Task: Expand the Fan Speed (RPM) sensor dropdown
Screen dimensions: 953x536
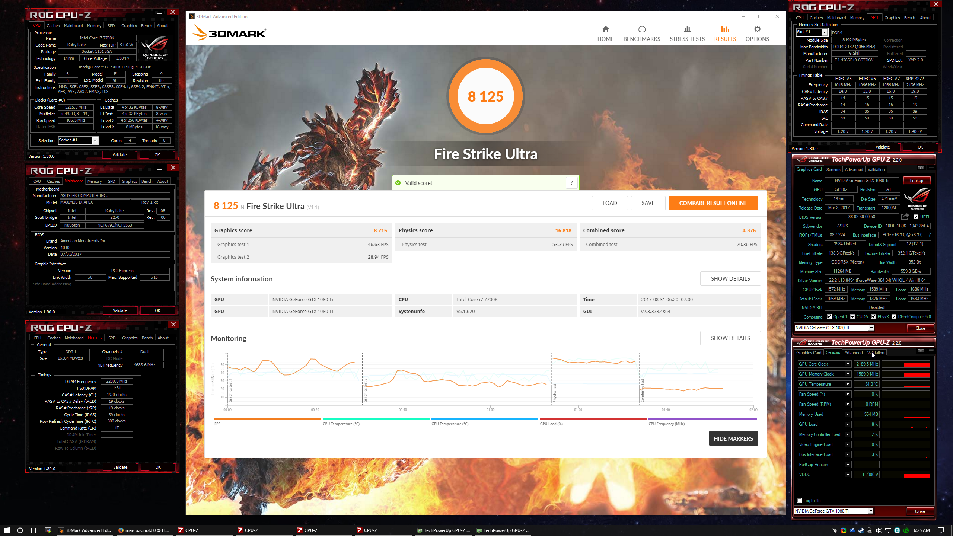Action: 848,404
